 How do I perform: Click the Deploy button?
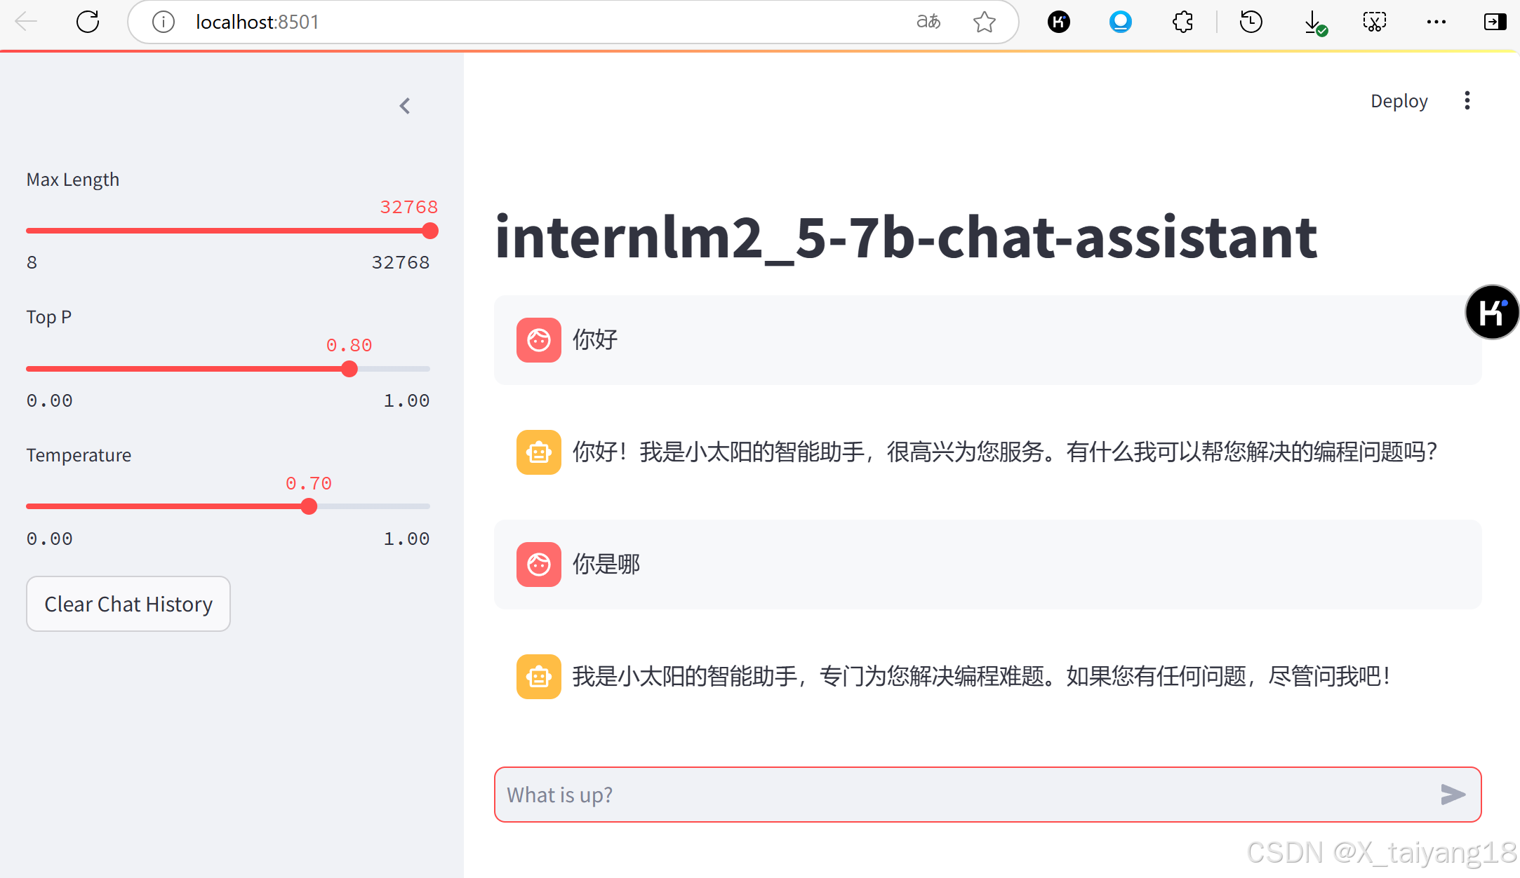1399,101
